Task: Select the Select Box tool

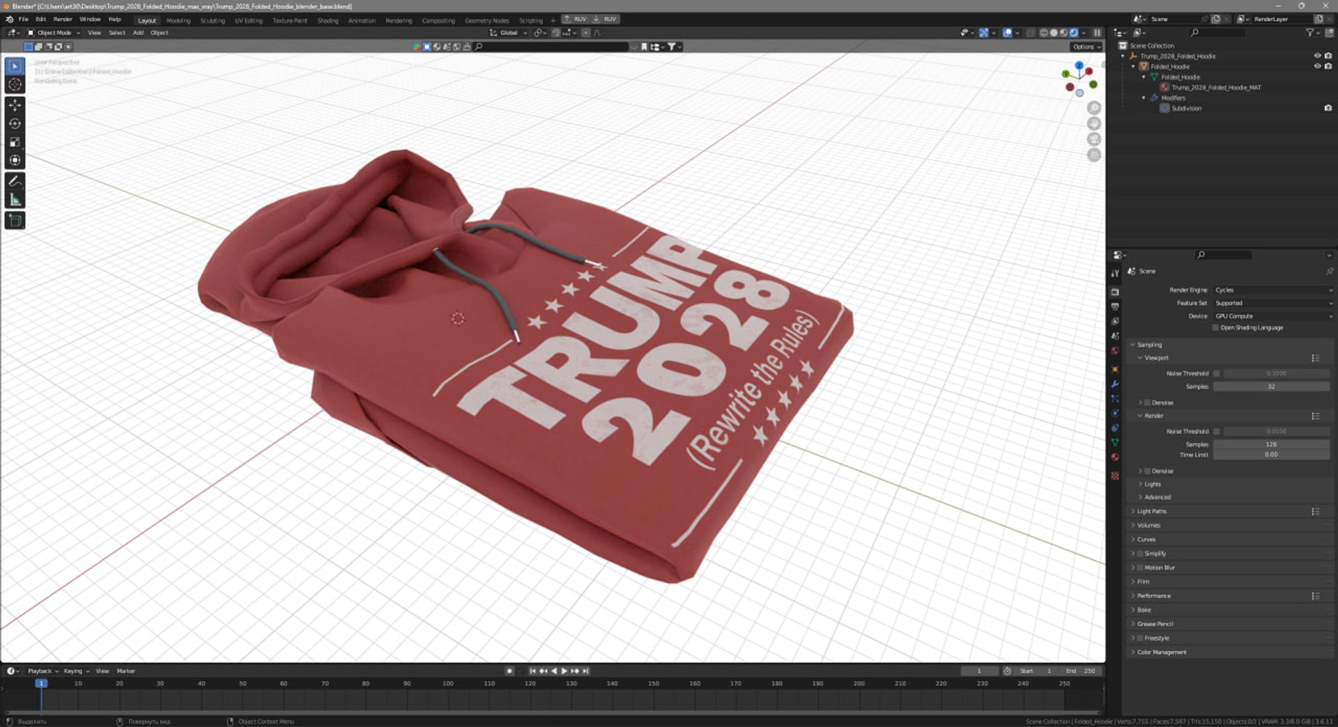Action: click(15, 66)
